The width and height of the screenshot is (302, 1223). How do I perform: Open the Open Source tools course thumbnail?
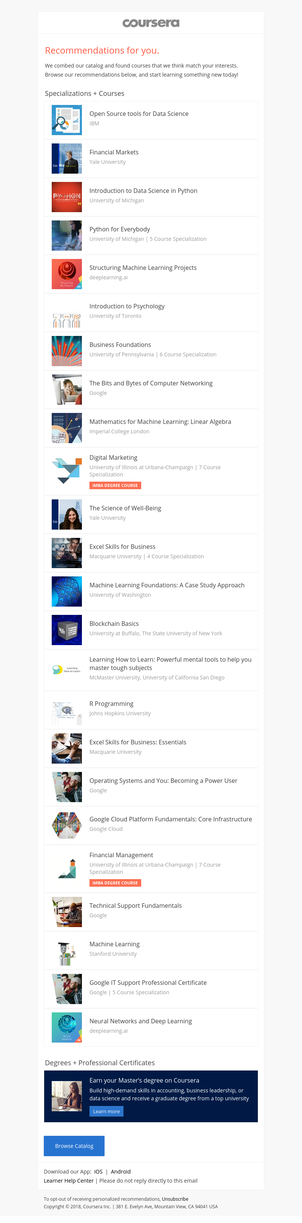[x=66, y=120]
